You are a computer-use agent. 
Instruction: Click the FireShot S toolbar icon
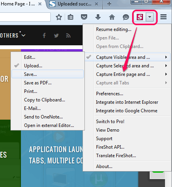[140, 17]
